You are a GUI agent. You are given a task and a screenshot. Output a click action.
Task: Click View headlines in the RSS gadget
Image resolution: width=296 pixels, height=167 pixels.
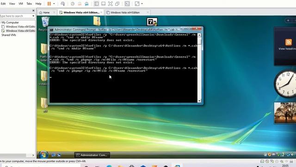coord(287,49)
